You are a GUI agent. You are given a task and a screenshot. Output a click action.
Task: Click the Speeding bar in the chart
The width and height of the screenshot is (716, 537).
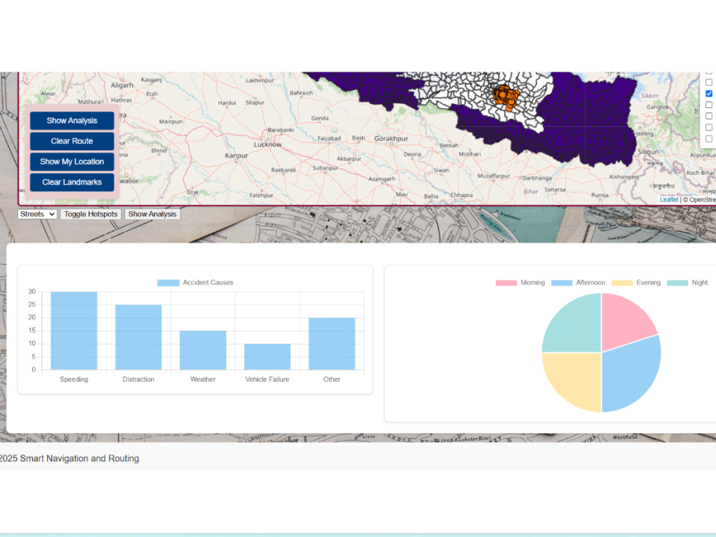point(74,331)
